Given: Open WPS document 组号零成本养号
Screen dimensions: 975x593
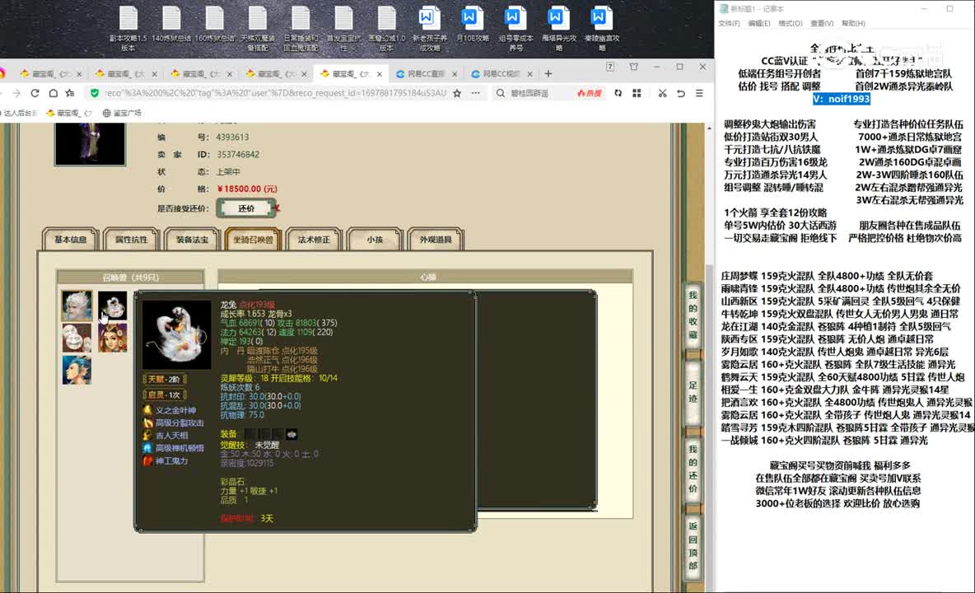Looking at the screenshot, I should 515,28.
